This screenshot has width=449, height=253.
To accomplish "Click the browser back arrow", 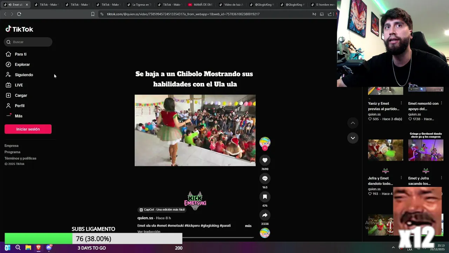I will (x=5, y=14).
